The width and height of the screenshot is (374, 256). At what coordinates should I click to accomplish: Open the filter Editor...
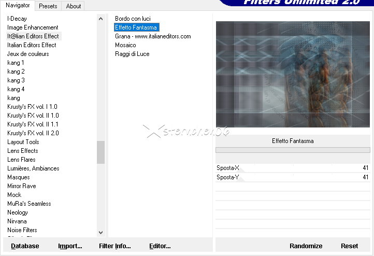point(160,246)
